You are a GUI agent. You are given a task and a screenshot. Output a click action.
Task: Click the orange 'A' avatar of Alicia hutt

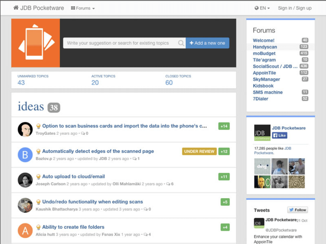(x=25, y=230)
